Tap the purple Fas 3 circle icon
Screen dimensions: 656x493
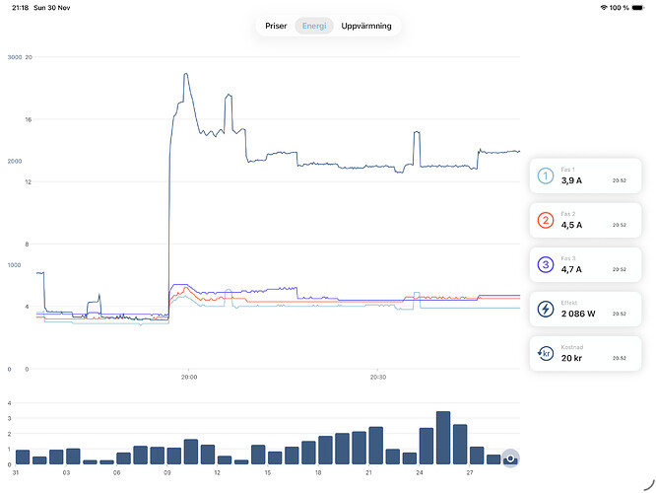point(545,264)
